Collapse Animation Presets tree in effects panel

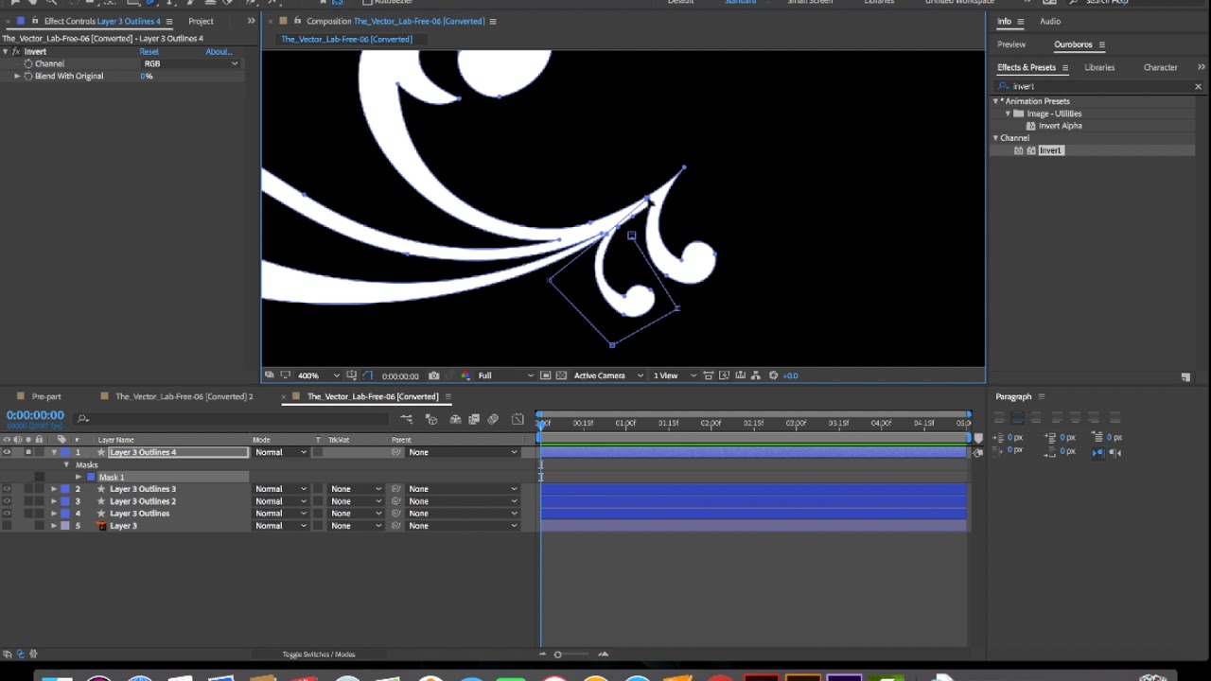click(995, 101)
